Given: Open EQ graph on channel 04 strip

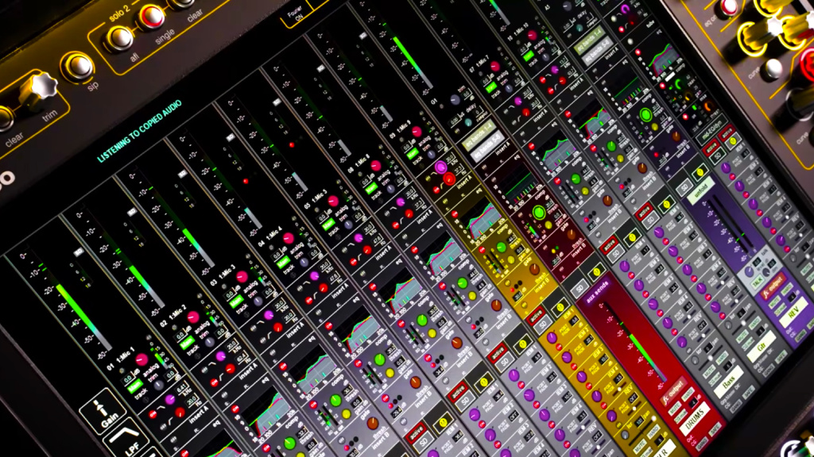Looking at the screenshot, I should (358, 332).
